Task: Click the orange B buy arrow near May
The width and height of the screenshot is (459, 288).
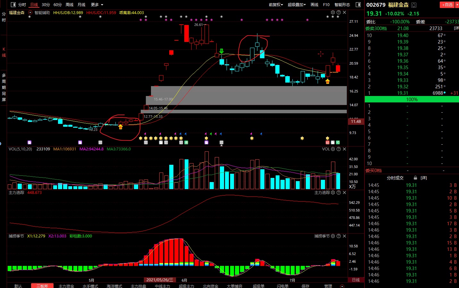Action: tap(121, 127)
